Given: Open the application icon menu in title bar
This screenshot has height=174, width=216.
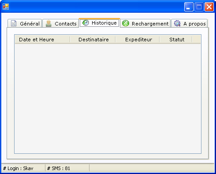Looking at the screenshot, I should coord(6,7).
